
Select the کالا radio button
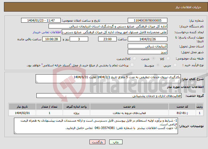(x=168, y=58)
